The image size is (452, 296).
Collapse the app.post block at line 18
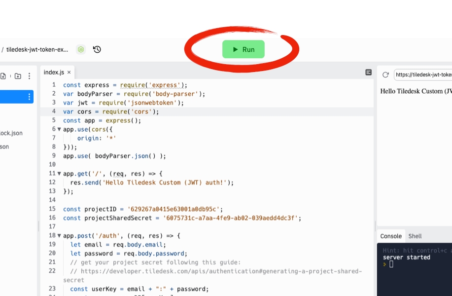[x=59, y=236]
